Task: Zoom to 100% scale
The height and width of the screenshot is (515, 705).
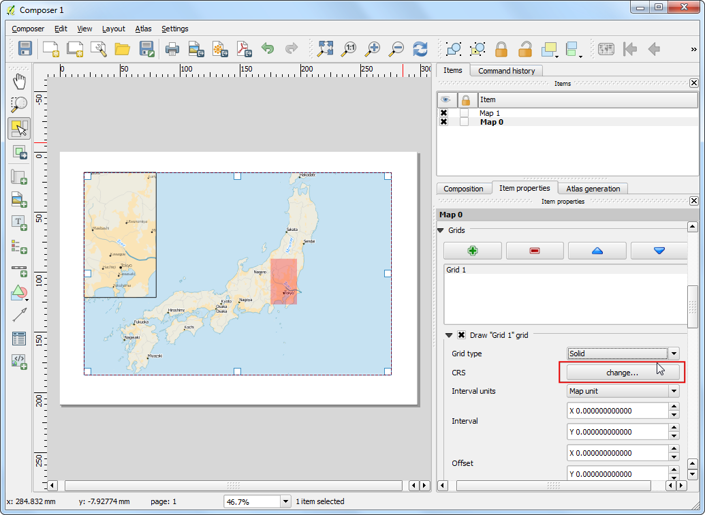Action: tap(349, 48)
